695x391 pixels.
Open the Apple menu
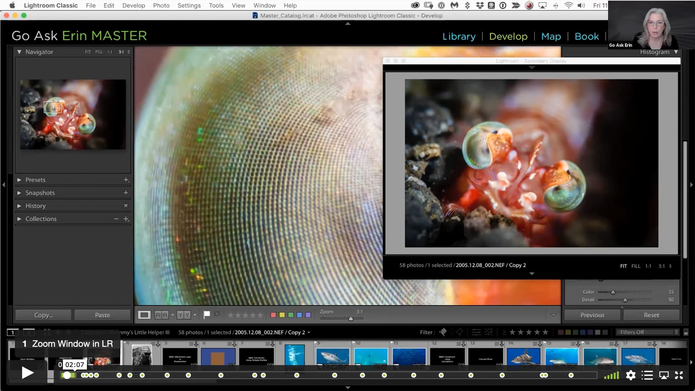coord(12,5)
